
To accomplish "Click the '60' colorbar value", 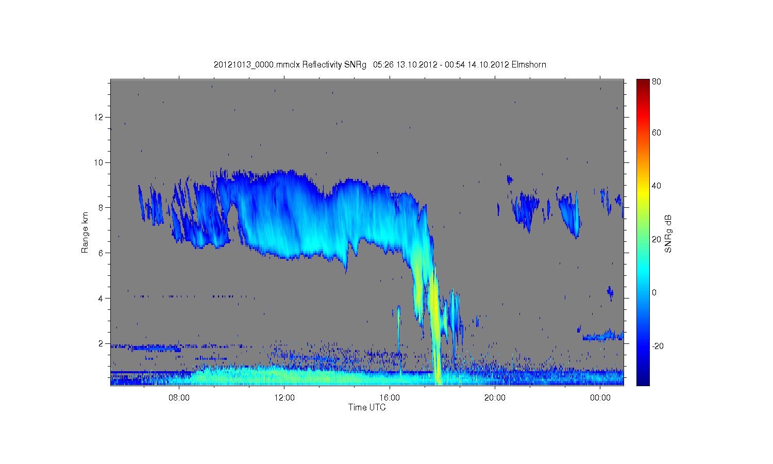I will 657,132.
